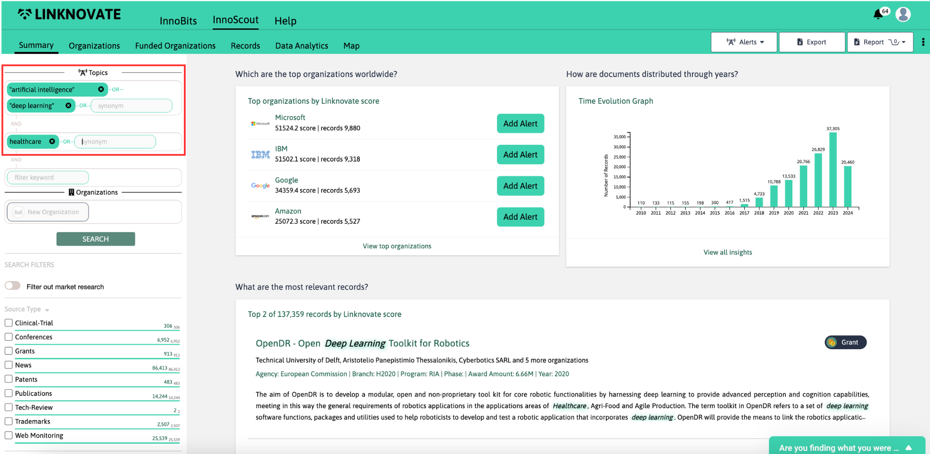Open View top organizations link
Image resolution: width=930 pixels, height=454 pixels.
pos(397,246)
